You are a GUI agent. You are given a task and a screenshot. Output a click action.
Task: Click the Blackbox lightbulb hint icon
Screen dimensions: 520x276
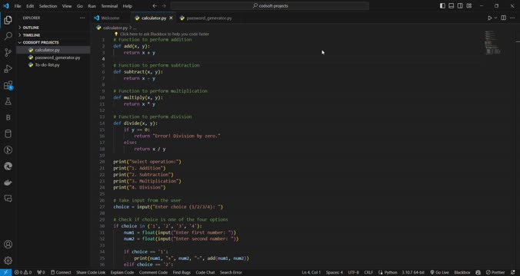coord(116,34)
